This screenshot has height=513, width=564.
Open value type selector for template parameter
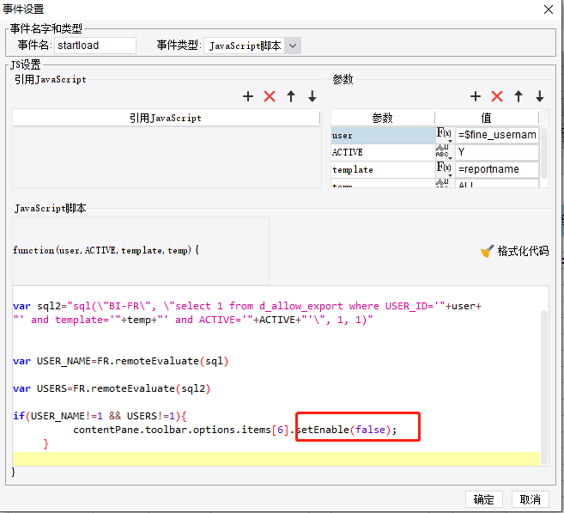click(x=444, y=169)
